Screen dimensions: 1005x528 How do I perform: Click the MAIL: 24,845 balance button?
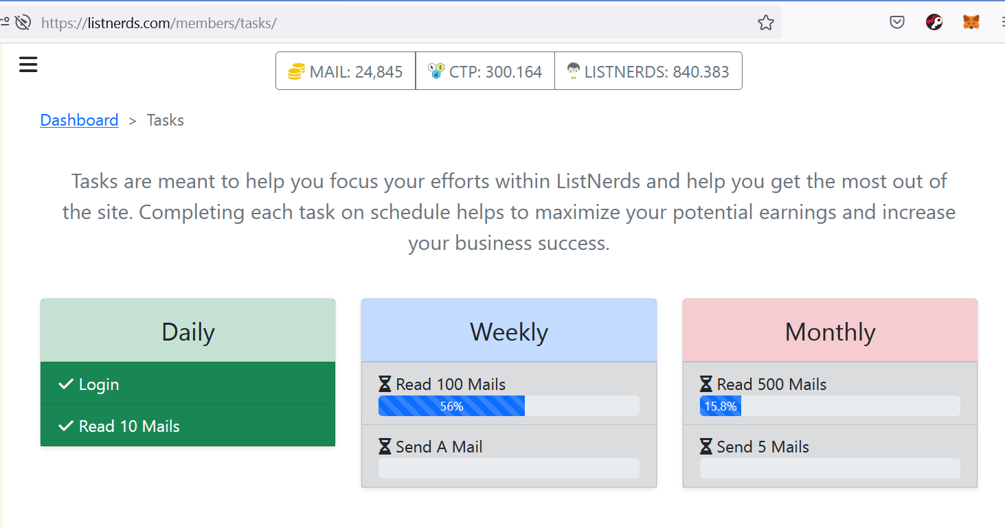(x=346, y=71)
